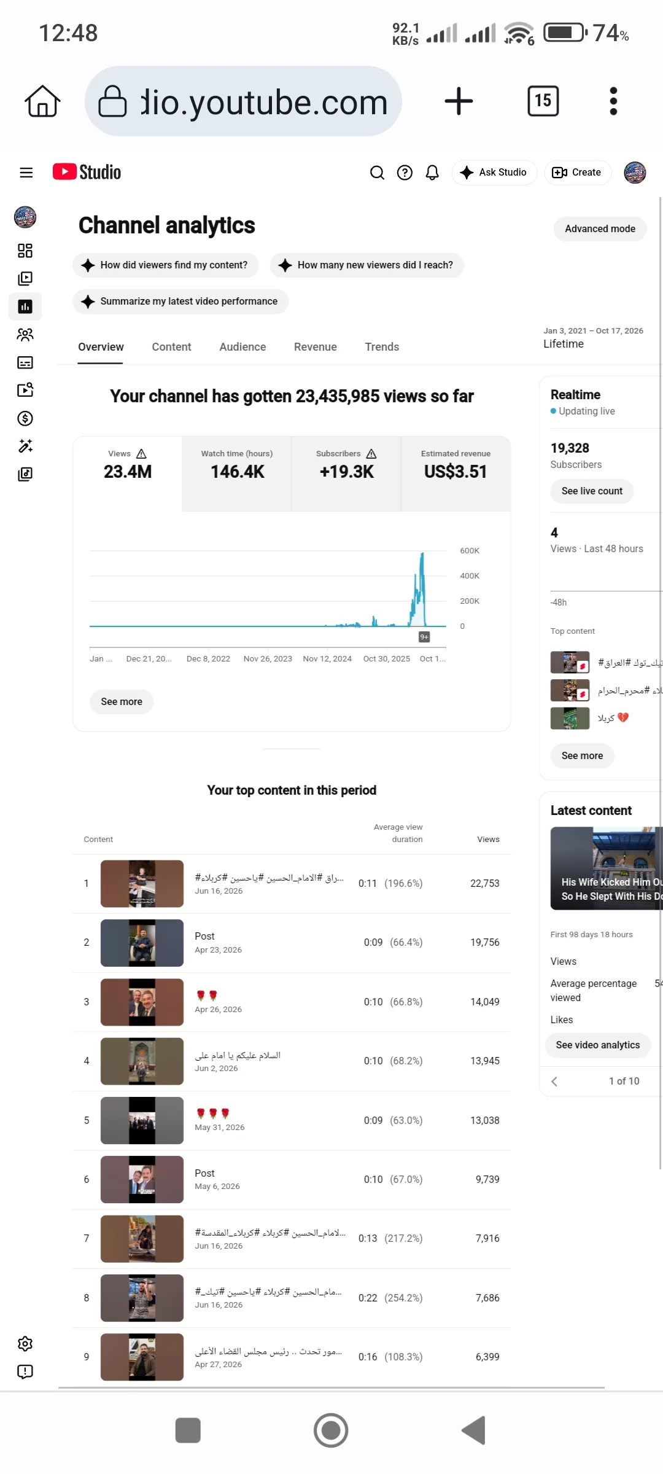
Task: Switch to the Revenue tab
Action: 315,347
